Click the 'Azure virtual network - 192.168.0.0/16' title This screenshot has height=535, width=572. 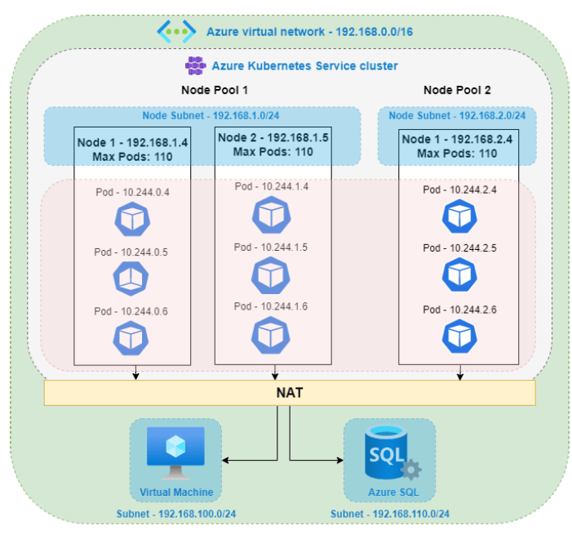(310, 32)
